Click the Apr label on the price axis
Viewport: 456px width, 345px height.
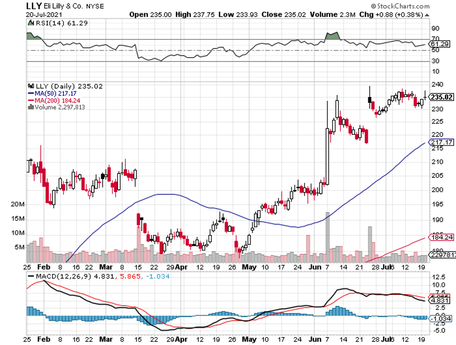(181, 267)
